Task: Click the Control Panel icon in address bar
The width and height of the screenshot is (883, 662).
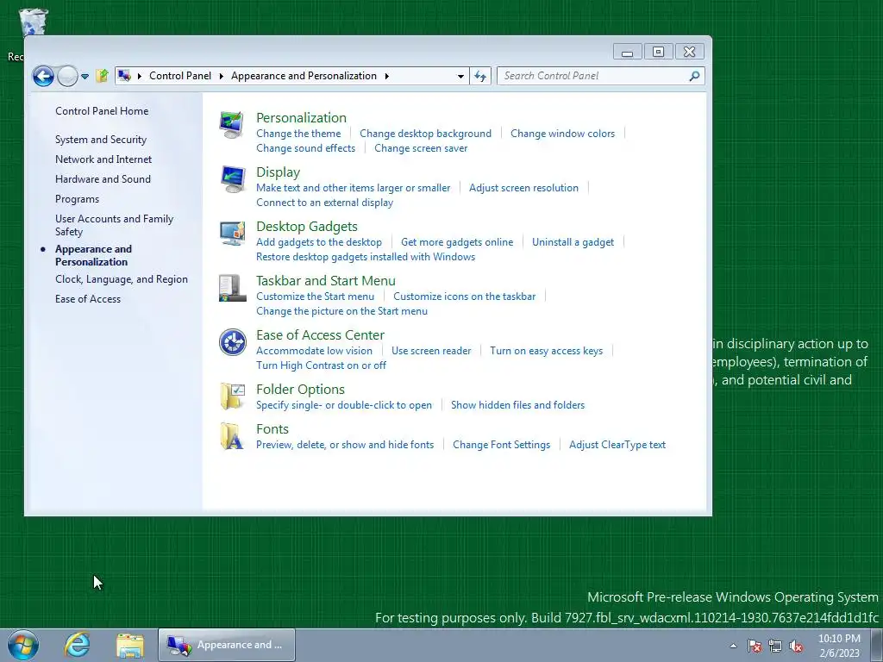Action: 124,76
